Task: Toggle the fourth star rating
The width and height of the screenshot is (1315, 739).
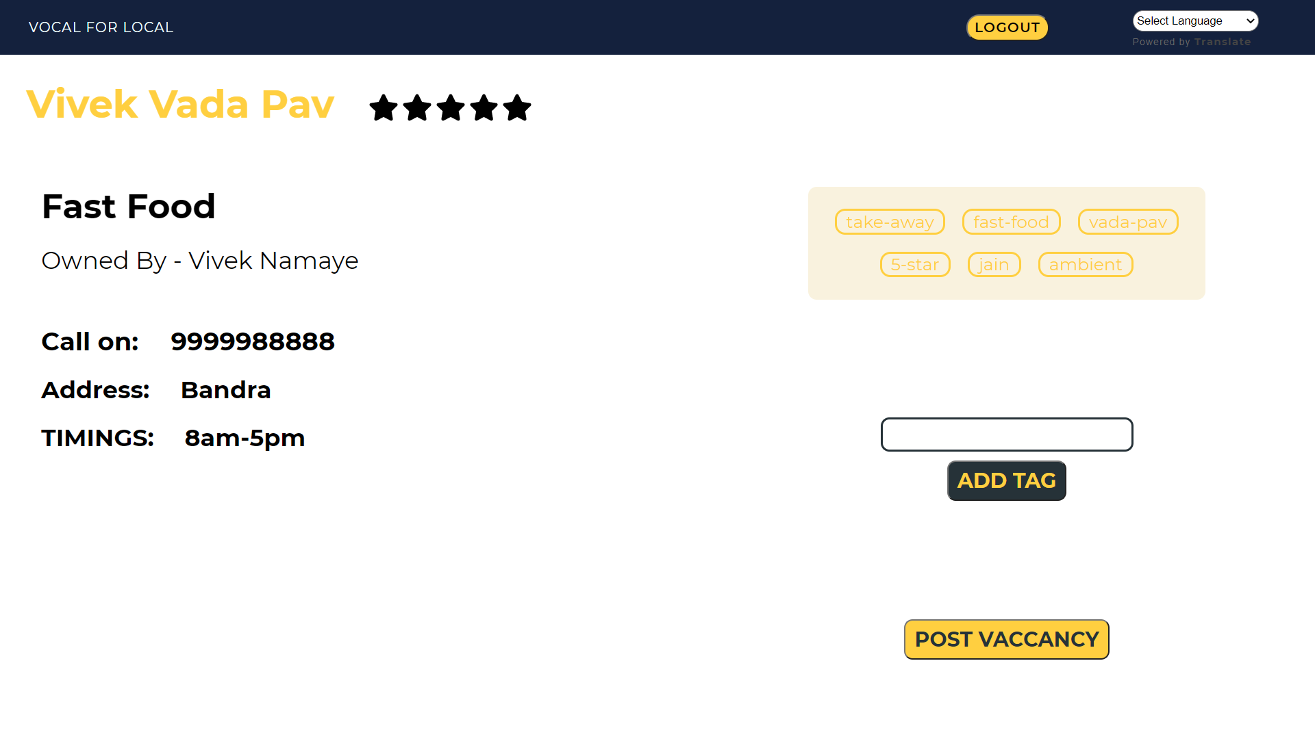Action: [483, 107]
